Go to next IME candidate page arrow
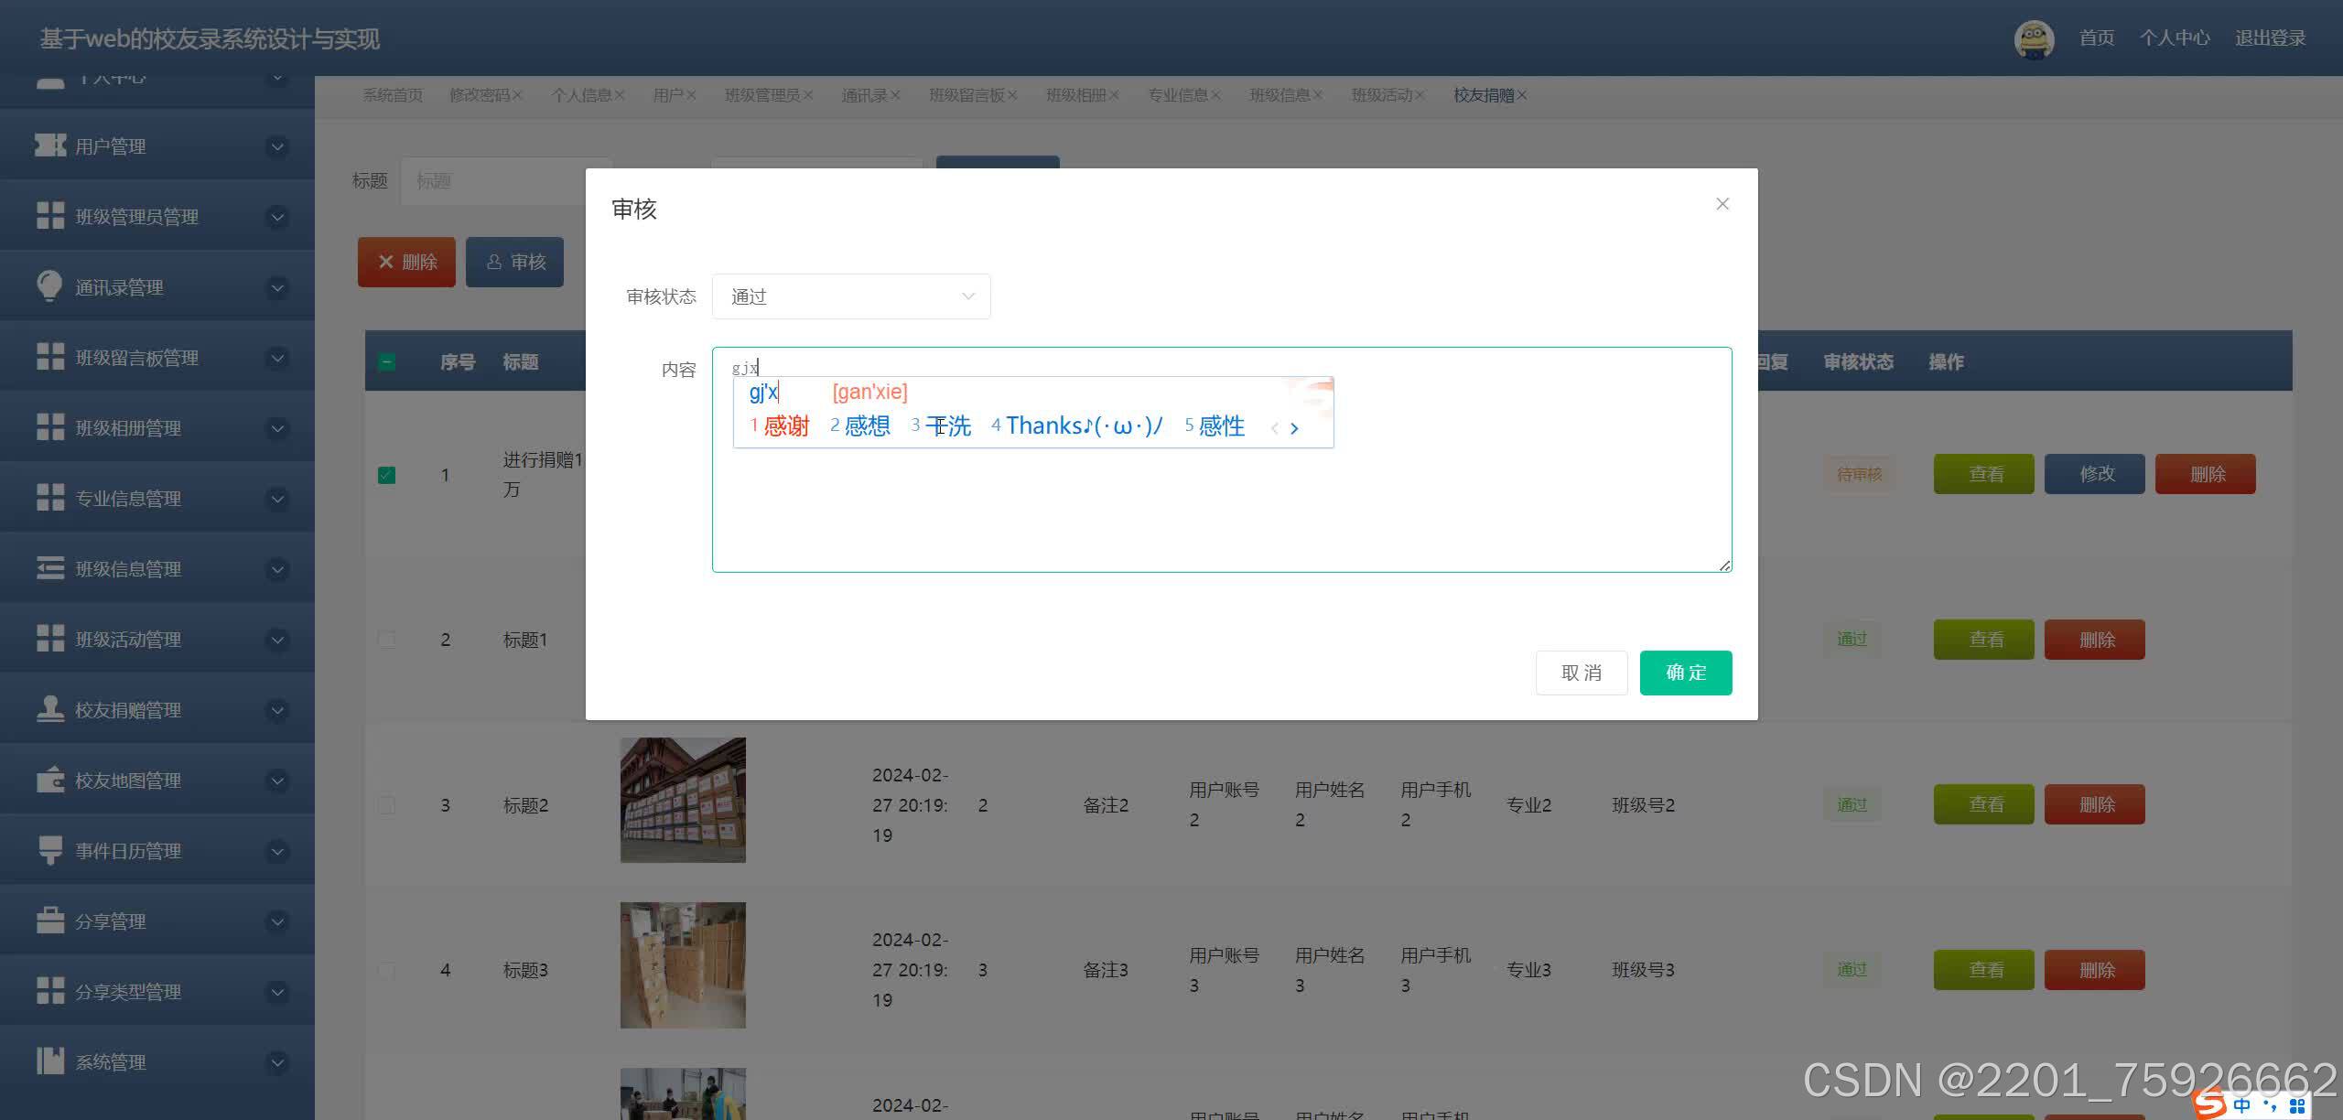 [x=1294, y=428]
